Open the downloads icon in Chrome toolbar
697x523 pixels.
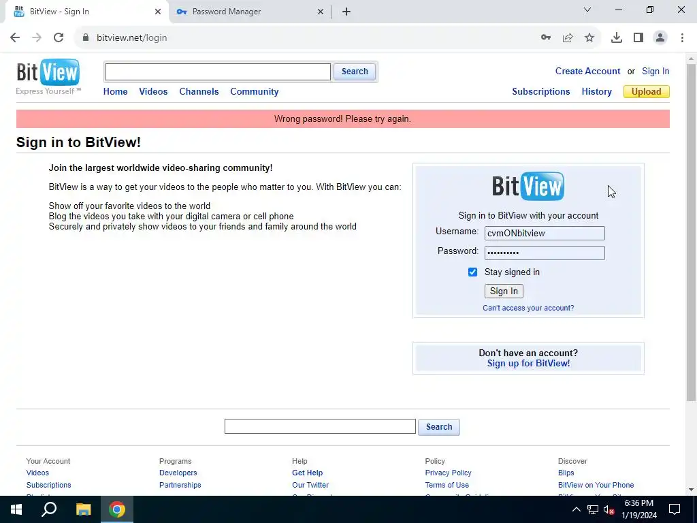coord(617,38)
